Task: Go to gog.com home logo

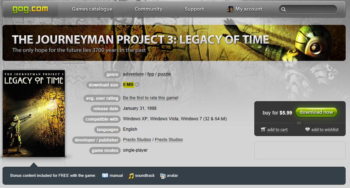Action: [x=30, y=9]
